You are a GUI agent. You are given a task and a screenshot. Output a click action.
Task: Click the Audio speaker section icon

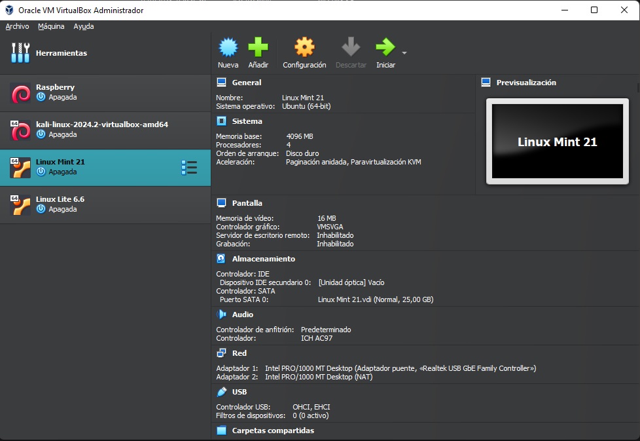(x=221, y=315)
